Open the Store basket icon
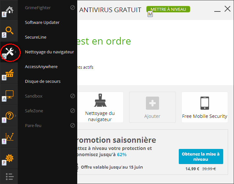The width and height of the screenshot is (234, 184). pos(10,73)
